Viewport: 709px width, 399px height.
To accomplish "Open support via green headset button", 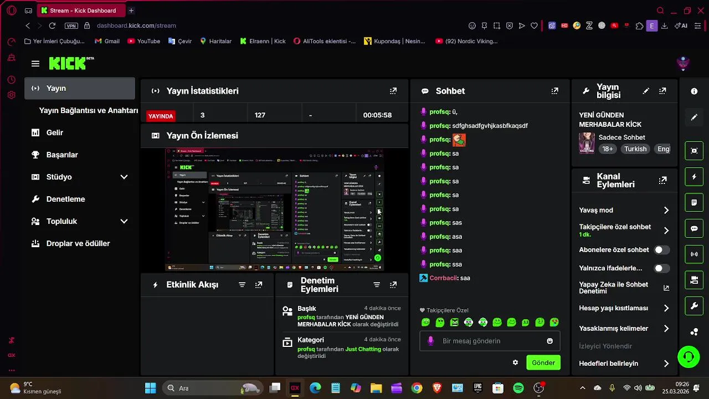I will click(x=689, y=357).
